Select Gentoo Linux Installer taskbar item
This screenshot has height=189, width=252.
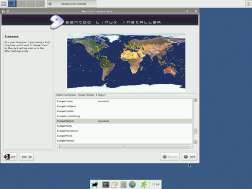point(71,4)
